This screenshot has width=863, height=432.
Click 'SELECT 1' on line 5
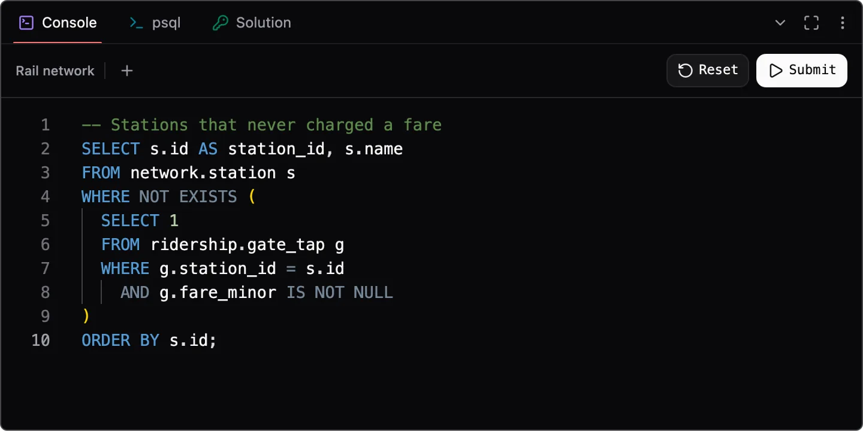pyautogui.click(x=140, y=221)
